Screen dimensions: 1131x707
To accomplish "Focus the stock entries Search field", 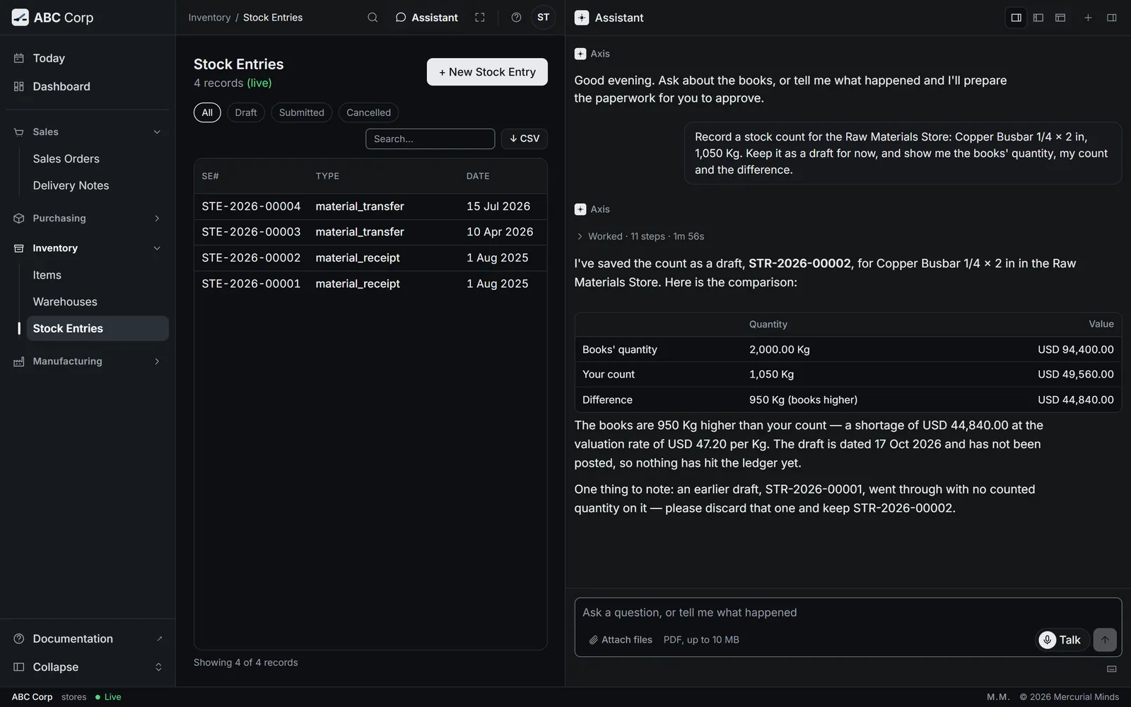I will [x=430, y=139].
